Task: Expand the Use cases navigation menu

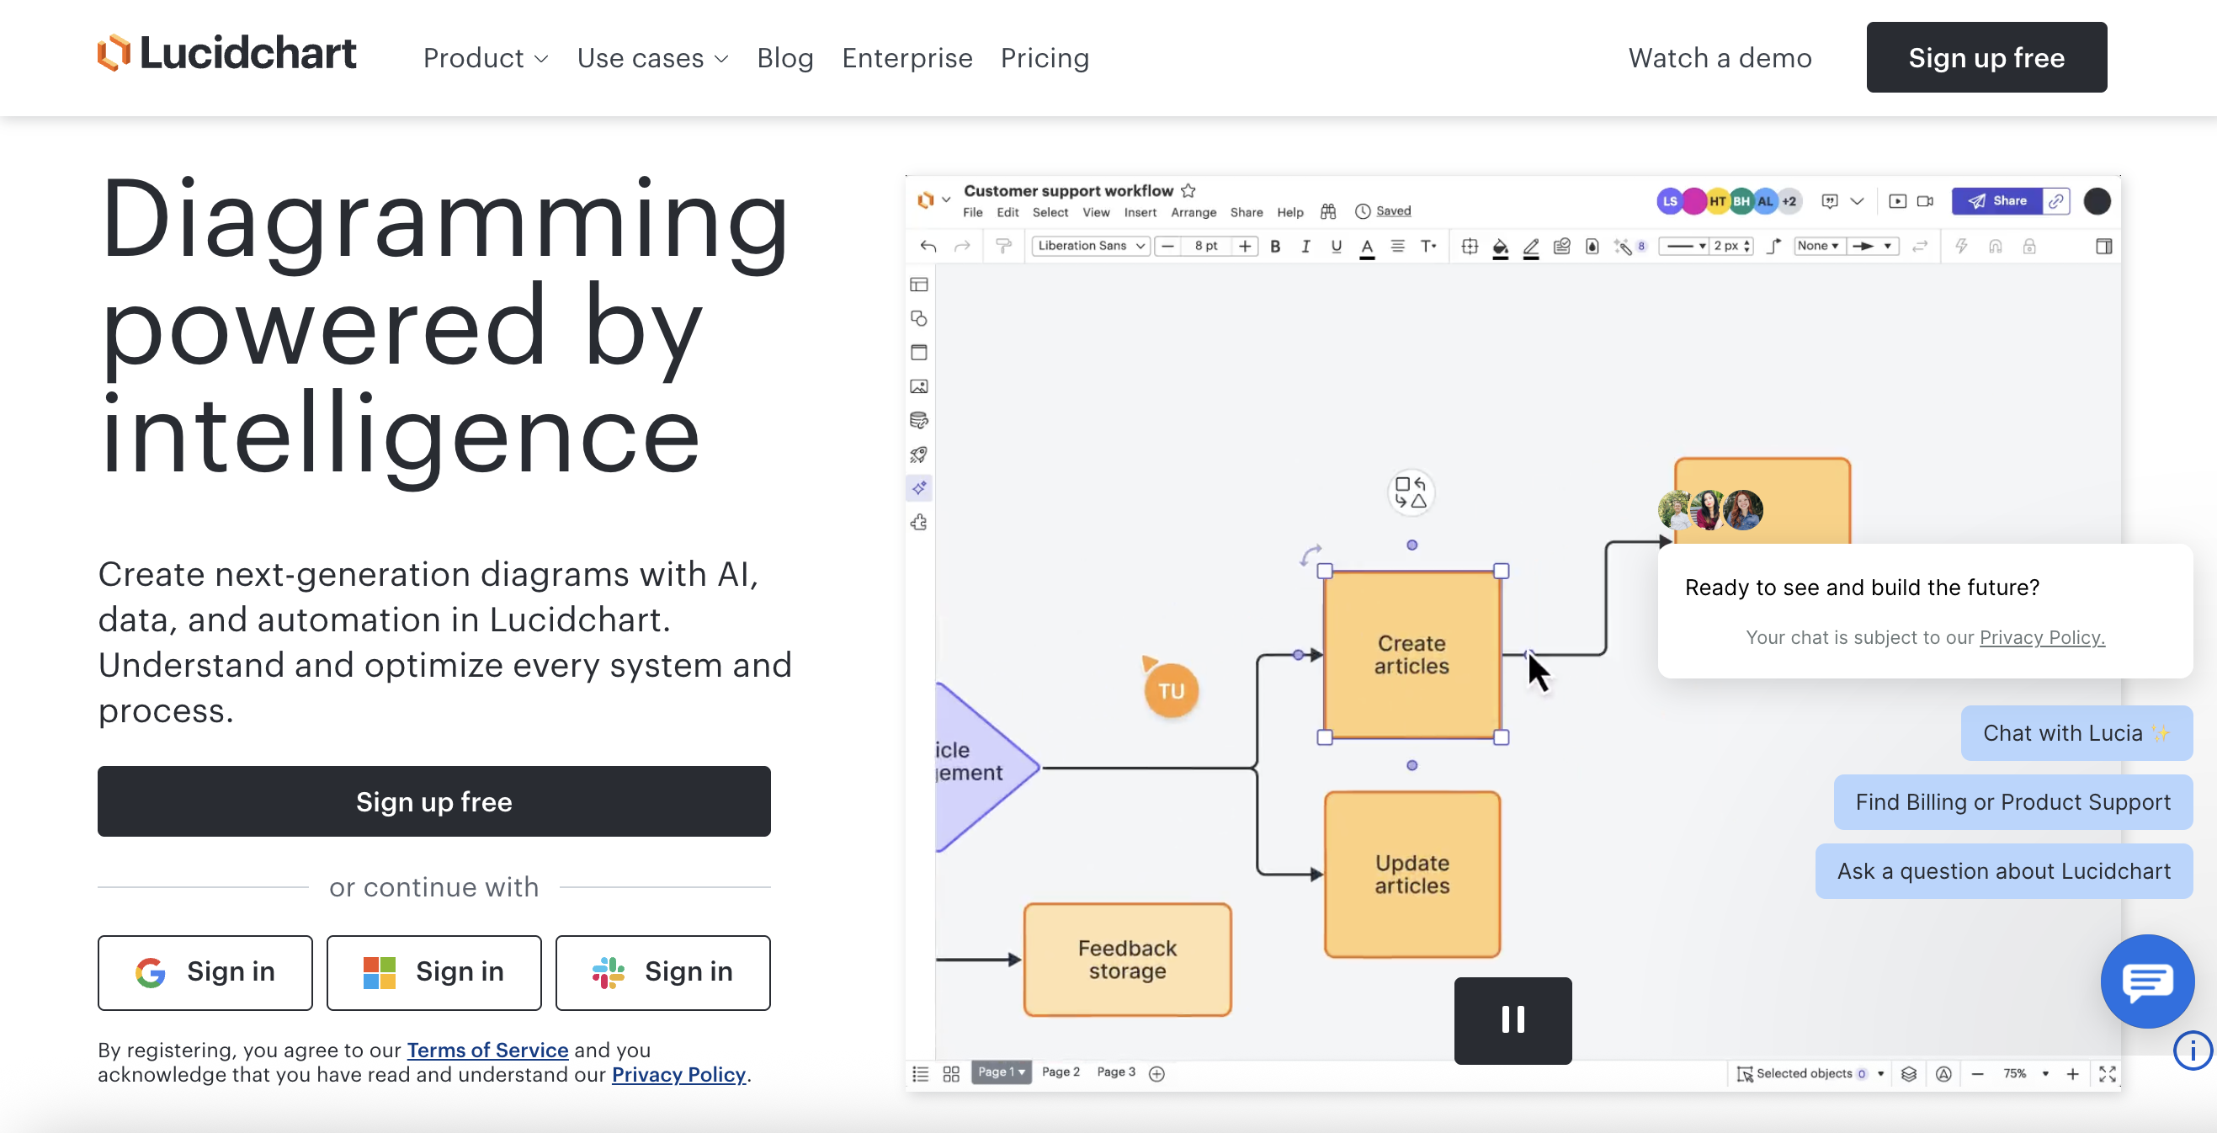Action: click(x=652, y=58)
